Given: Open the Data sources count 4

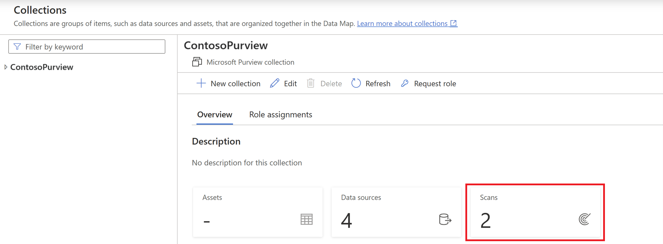Looking at the screenshot, I should click(x=346, y=221).
